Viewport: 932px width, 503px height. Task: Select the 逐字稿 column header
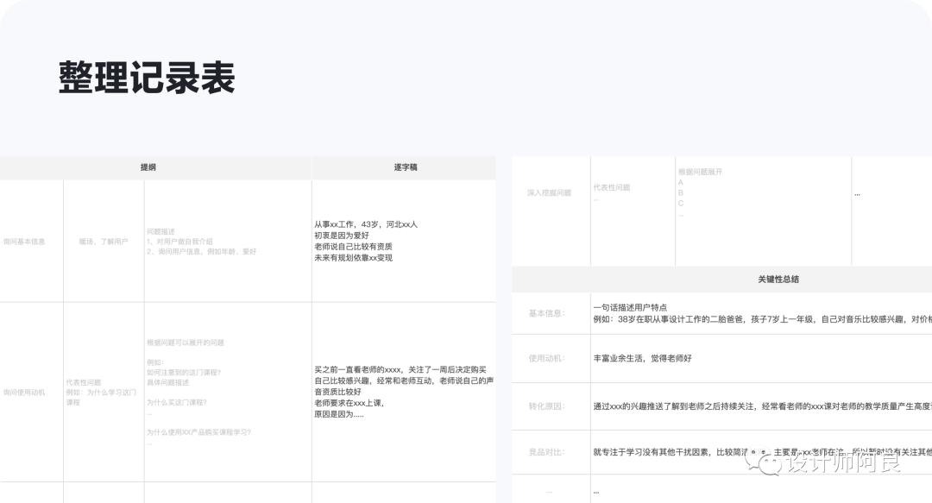point(404,167)
